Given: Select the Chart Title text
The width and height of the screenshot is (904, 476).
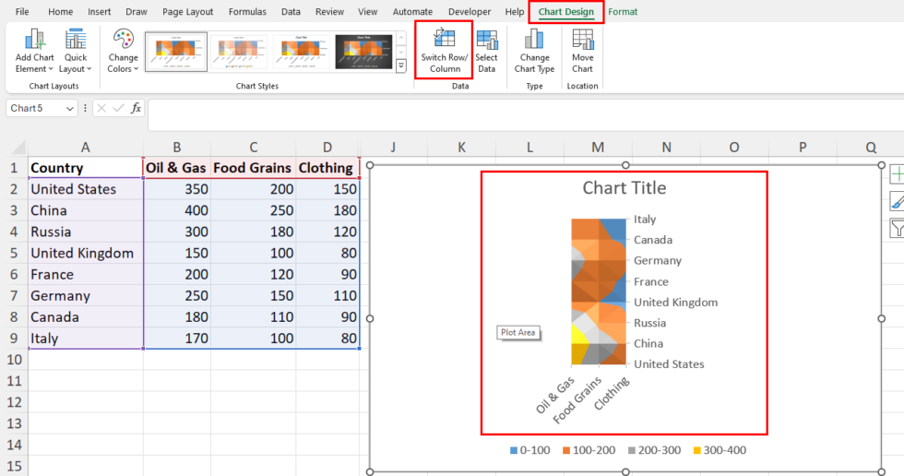Looking at the screenshot, I should click(x=624, y=188).
